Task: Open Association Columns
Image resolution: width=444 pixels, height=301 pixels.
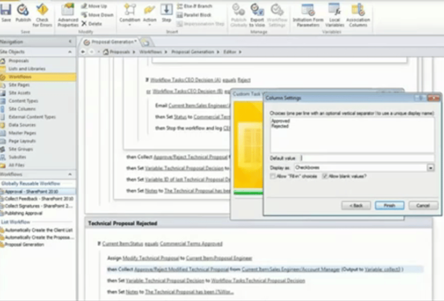Action: [x=358, y=15]
